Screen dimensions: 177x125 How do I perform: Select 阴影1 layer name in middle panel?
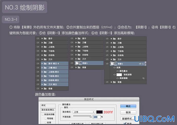(85, 63)
